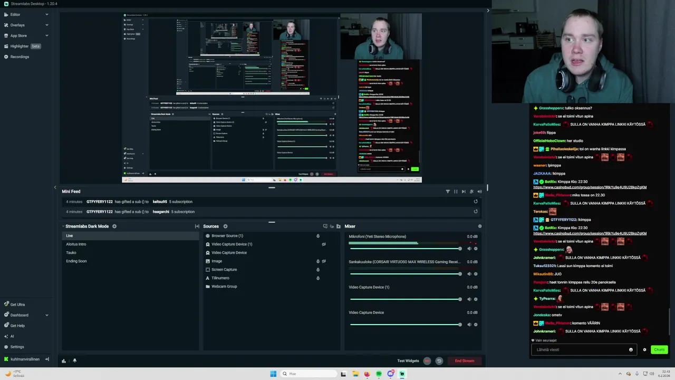The width and height of the screenshot is (675, 380).
Task: Open File Explorer from the taskbar
Action: pos(355,374)
